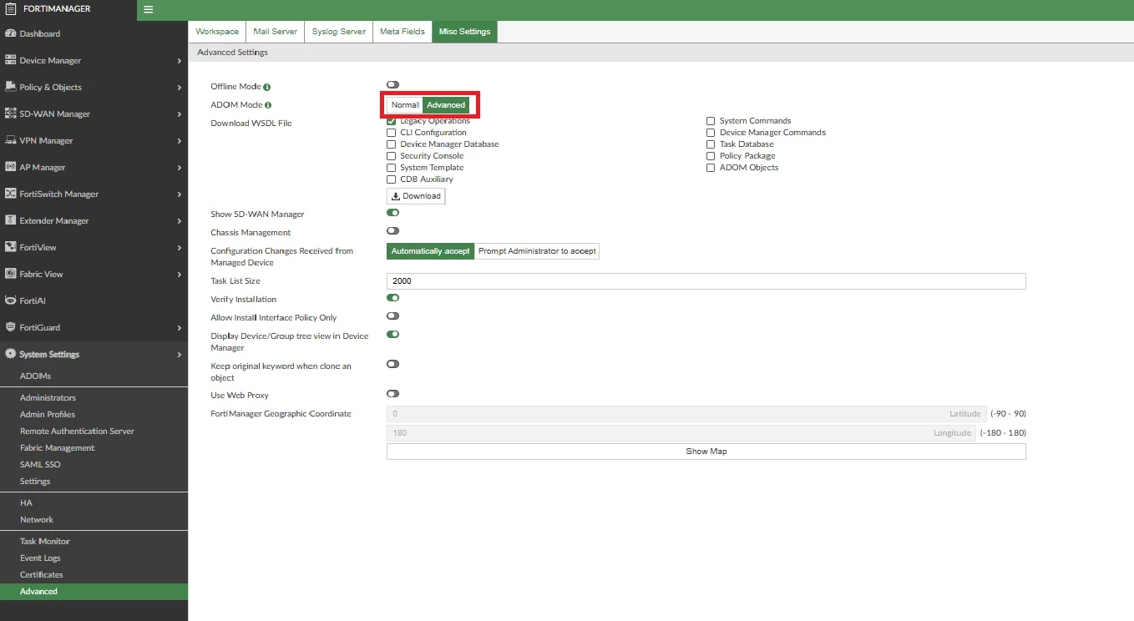Click the FortiManager logo icon

10,9
